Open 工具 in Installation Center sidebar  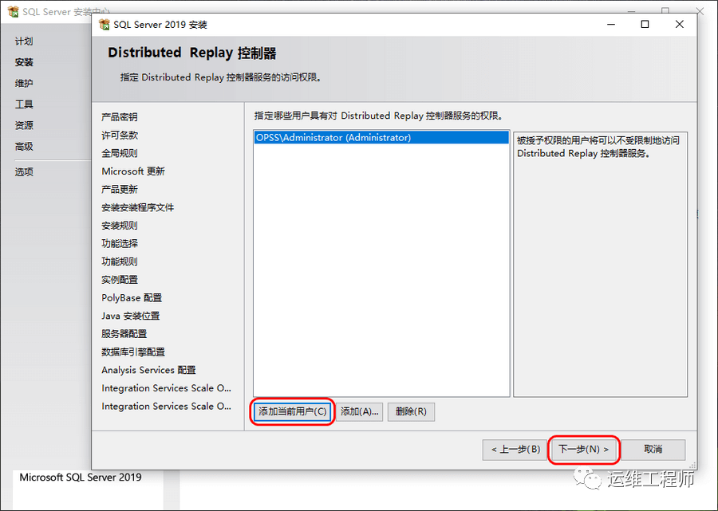pyautogui.click(x=24, y=104)
